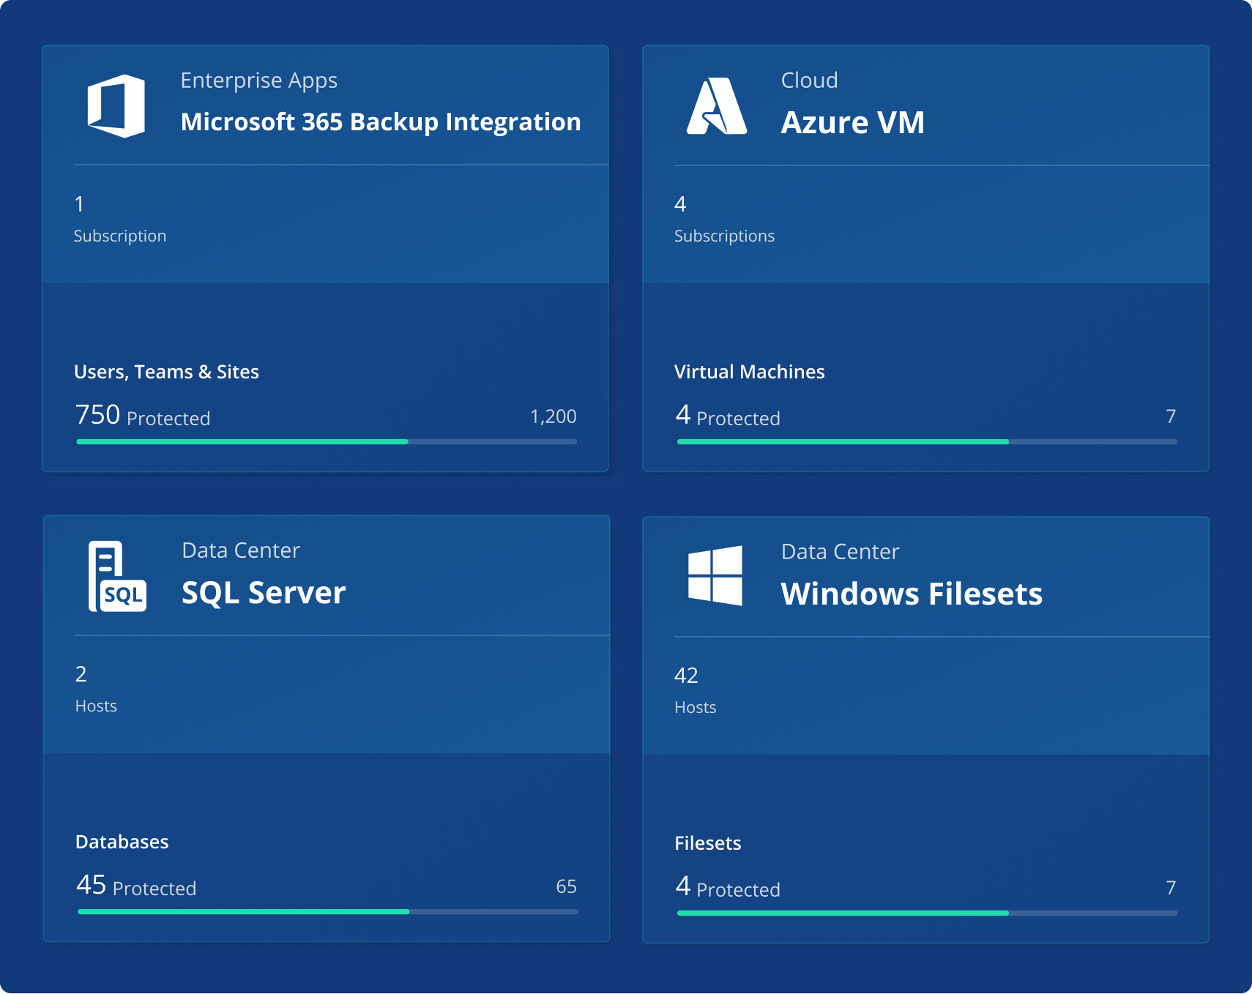Select the Cloud category label
This screenshot has height=994, width=1252.
[x=809, y=81]
